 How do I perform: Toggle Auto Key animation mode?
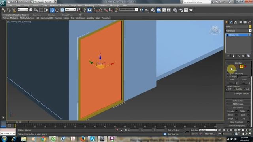pyautogui.click(x=194, y=130)
